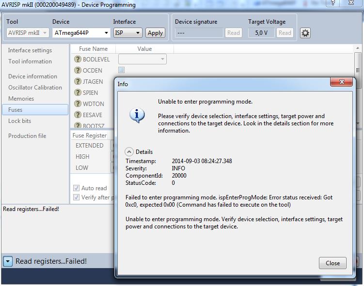364x286 pixels.
Task: Click the blue info icon in dialog
Action: tap(137, 116)
